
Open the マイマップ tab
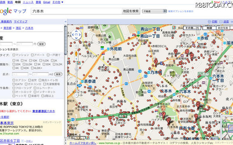click(x=21, y=22)
